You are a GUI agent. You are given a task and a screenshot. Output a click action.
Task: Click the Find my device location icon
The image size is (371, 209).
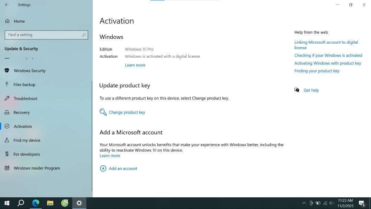tap(7, 140)
